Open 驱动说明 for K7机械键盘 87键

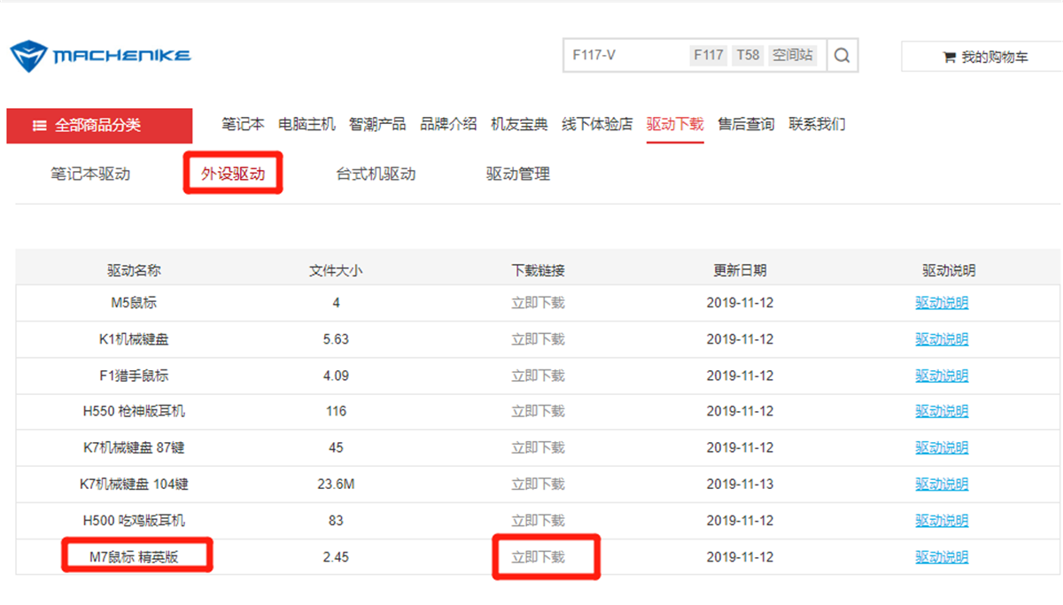pos(942,448)
